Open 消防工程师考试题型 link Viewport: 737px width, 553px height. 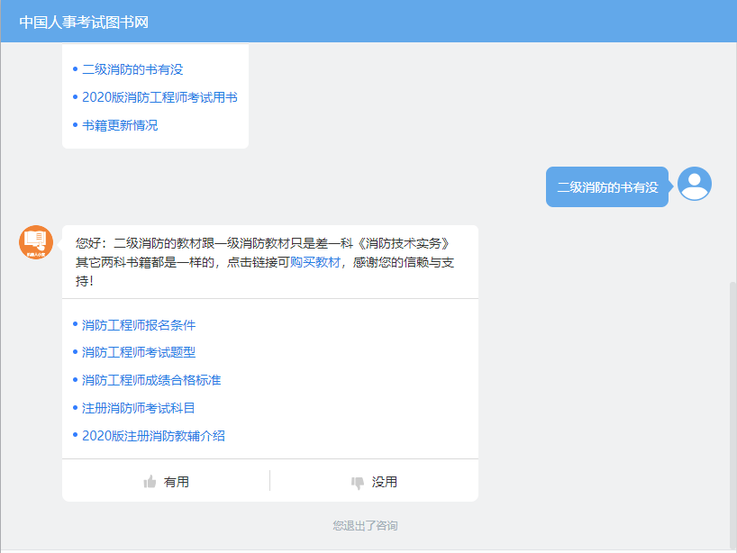pos(139,352)
